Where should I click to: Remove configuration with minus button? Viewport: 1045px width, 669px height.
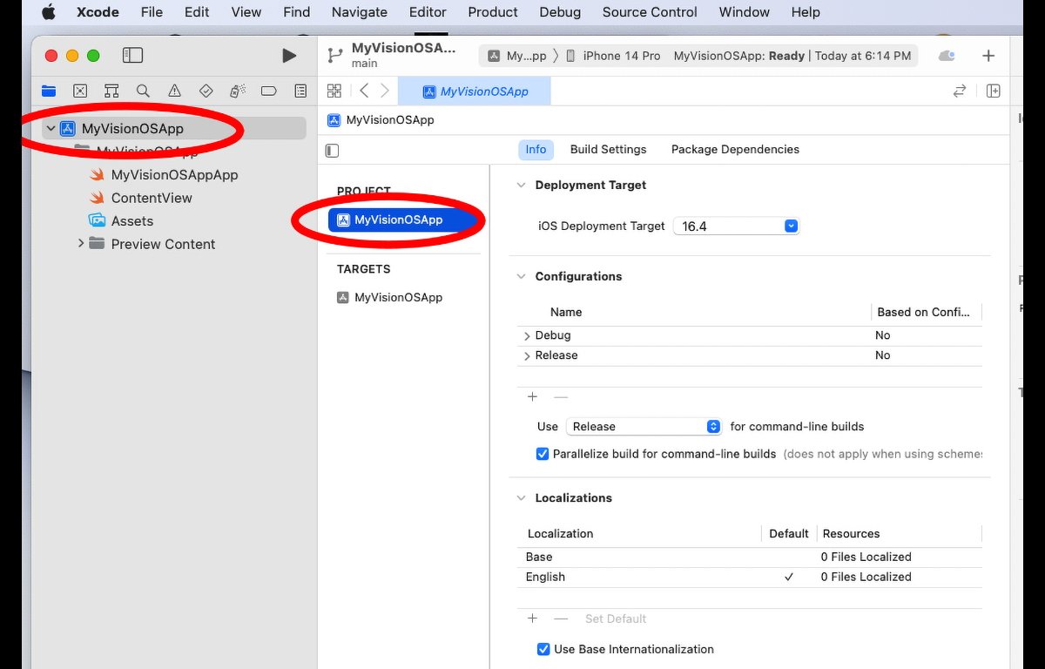561,396
